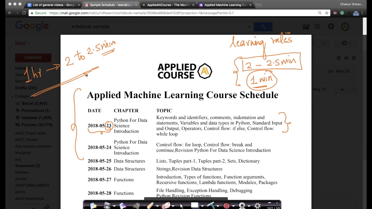Close the List of general videos tab
Viewport: 372px width, 209px height.
coord(79,5)
